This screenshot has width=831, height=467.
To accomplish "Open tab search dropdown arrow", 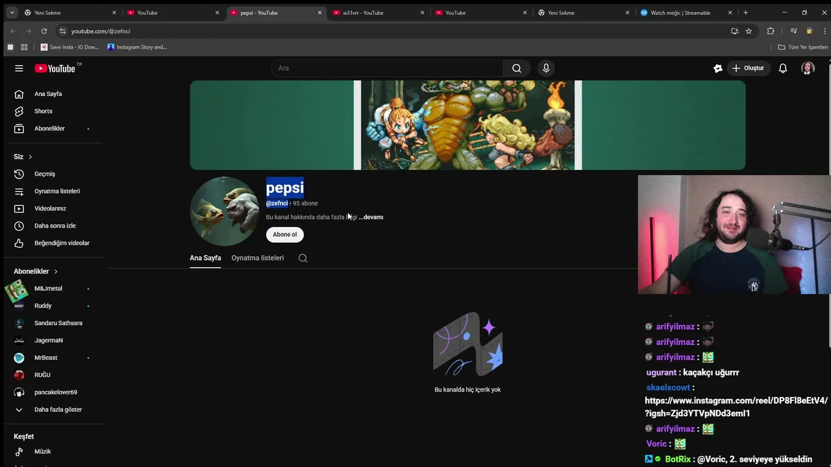I will click(11, 12).
